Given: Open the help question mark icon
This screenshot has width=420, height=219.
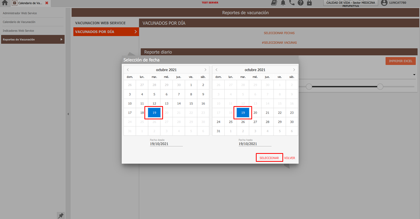Looking at the screenshot, I should click(x=301, y=3).
